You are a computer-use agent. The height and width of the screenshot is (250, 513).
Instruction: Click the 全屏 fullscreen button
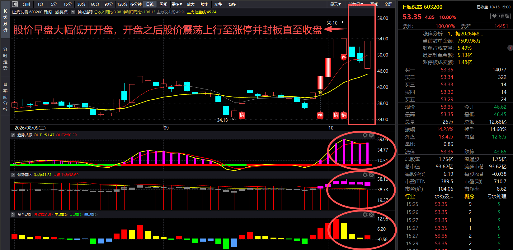388,4
